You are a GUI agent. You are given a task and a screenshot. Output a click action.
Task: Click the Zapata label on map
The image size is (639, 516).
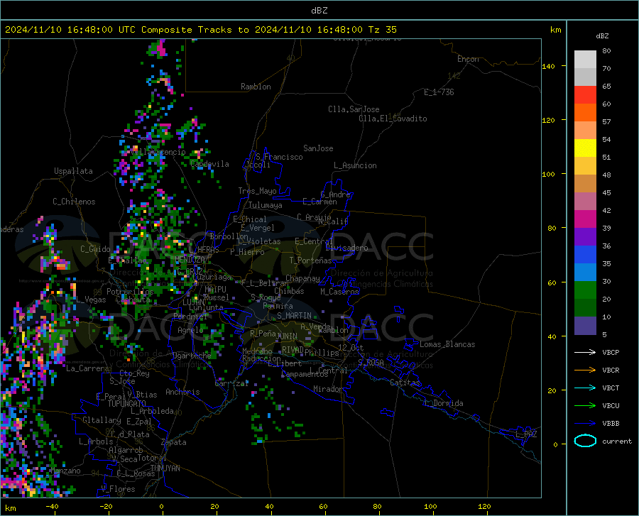174,442
